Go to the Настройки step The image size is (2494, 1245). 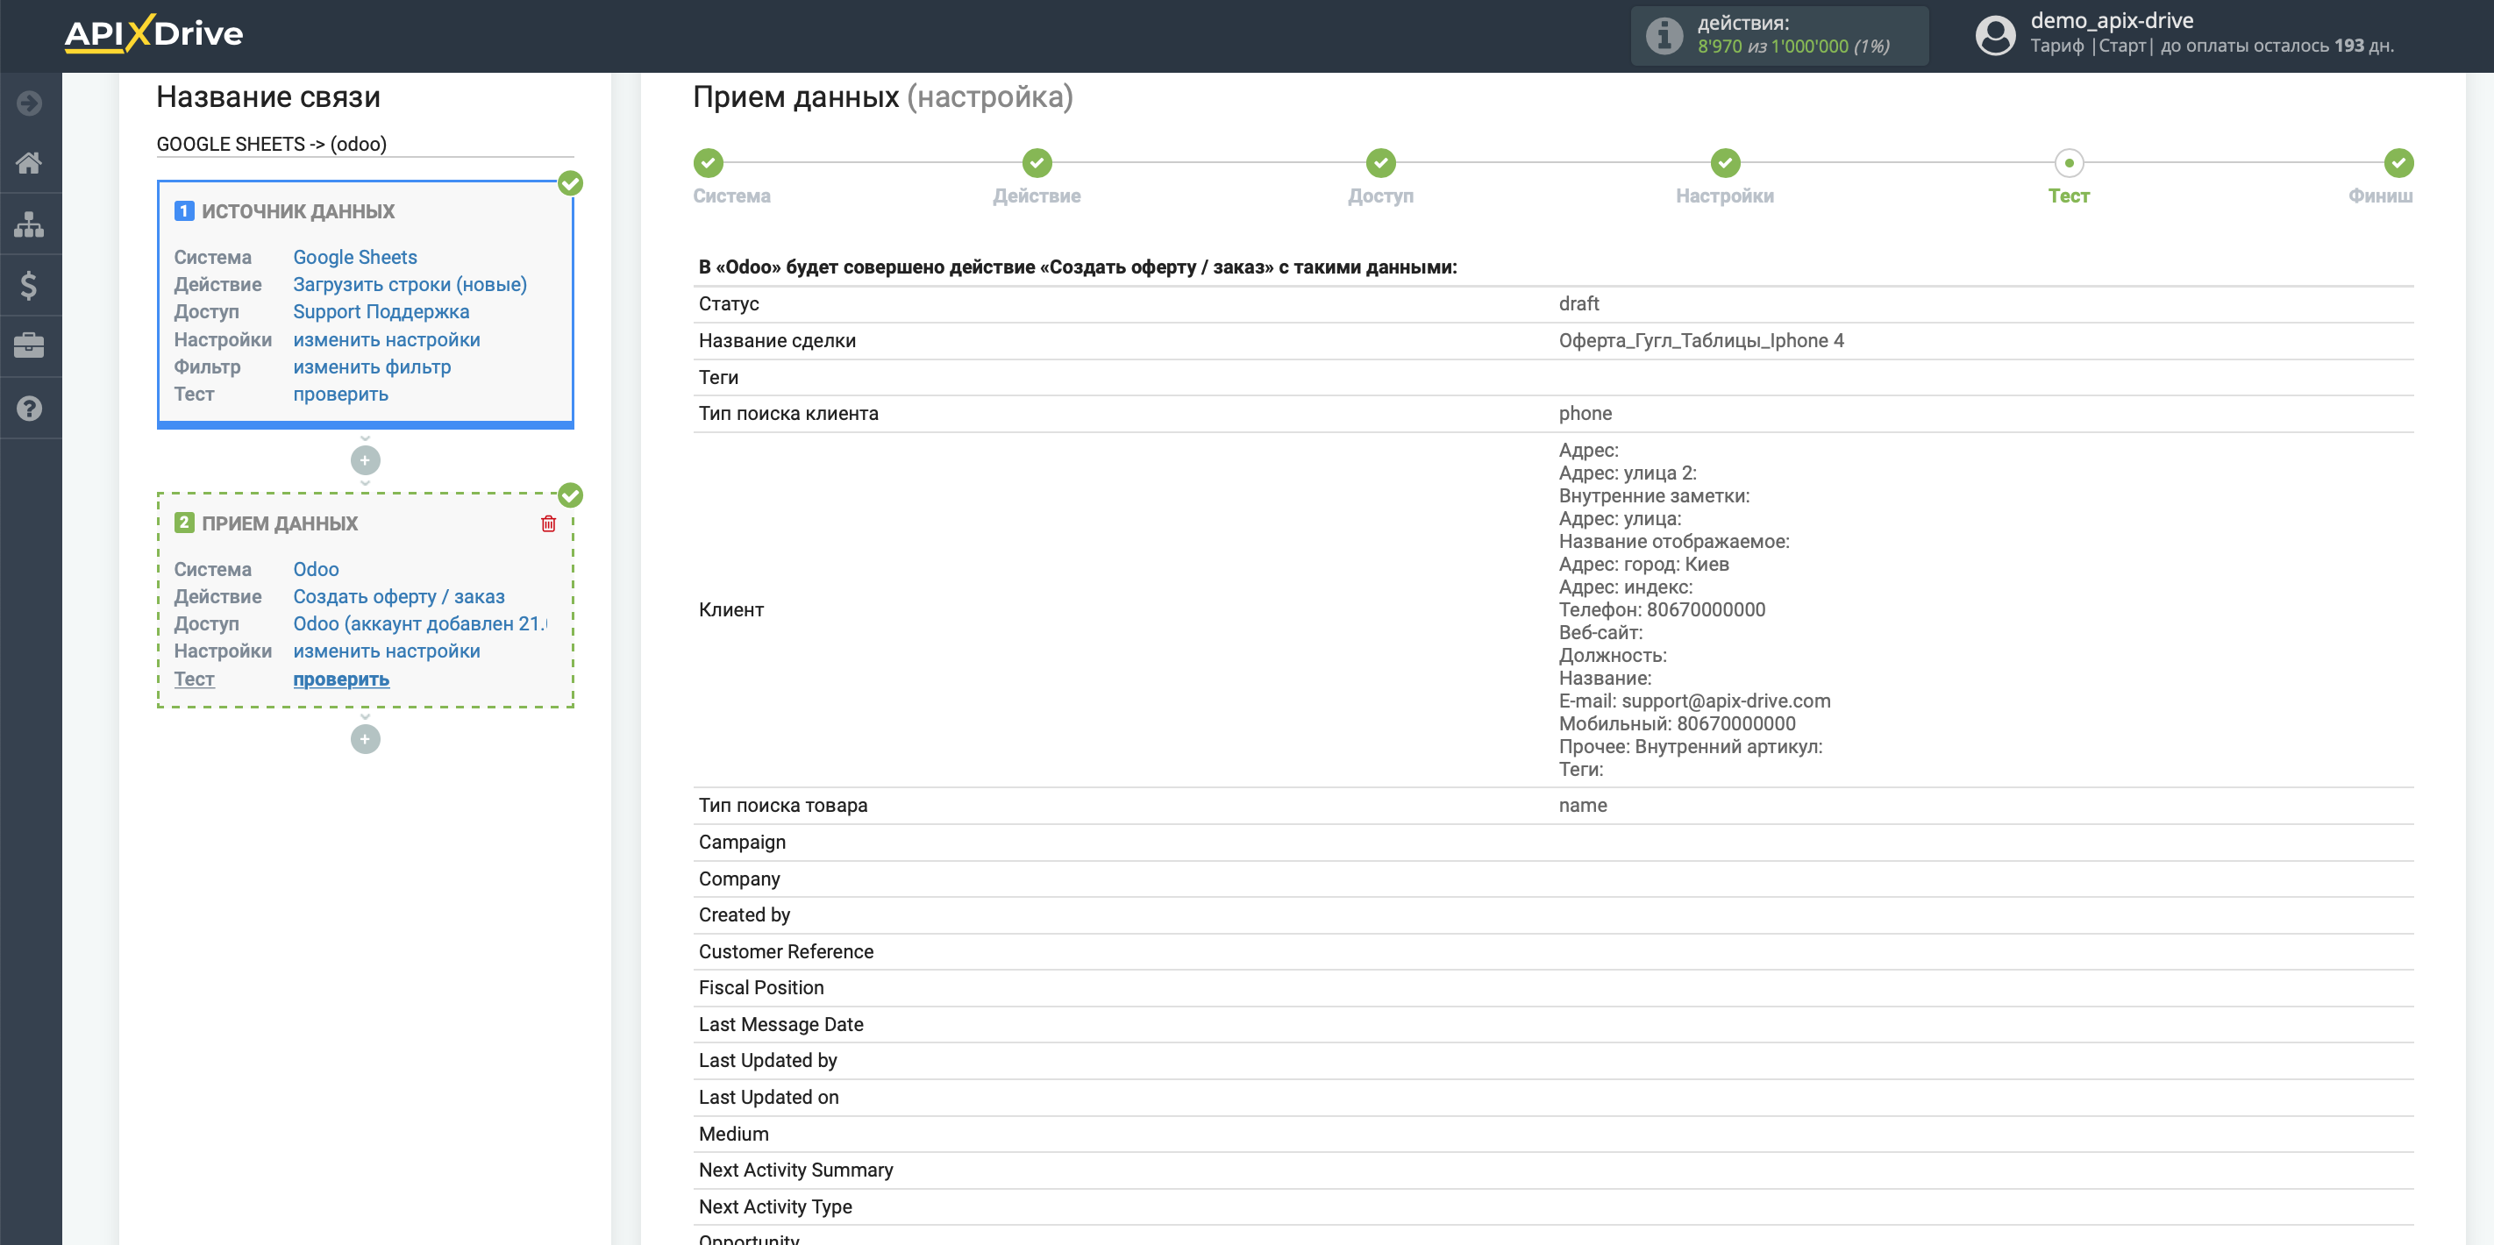1725,163
